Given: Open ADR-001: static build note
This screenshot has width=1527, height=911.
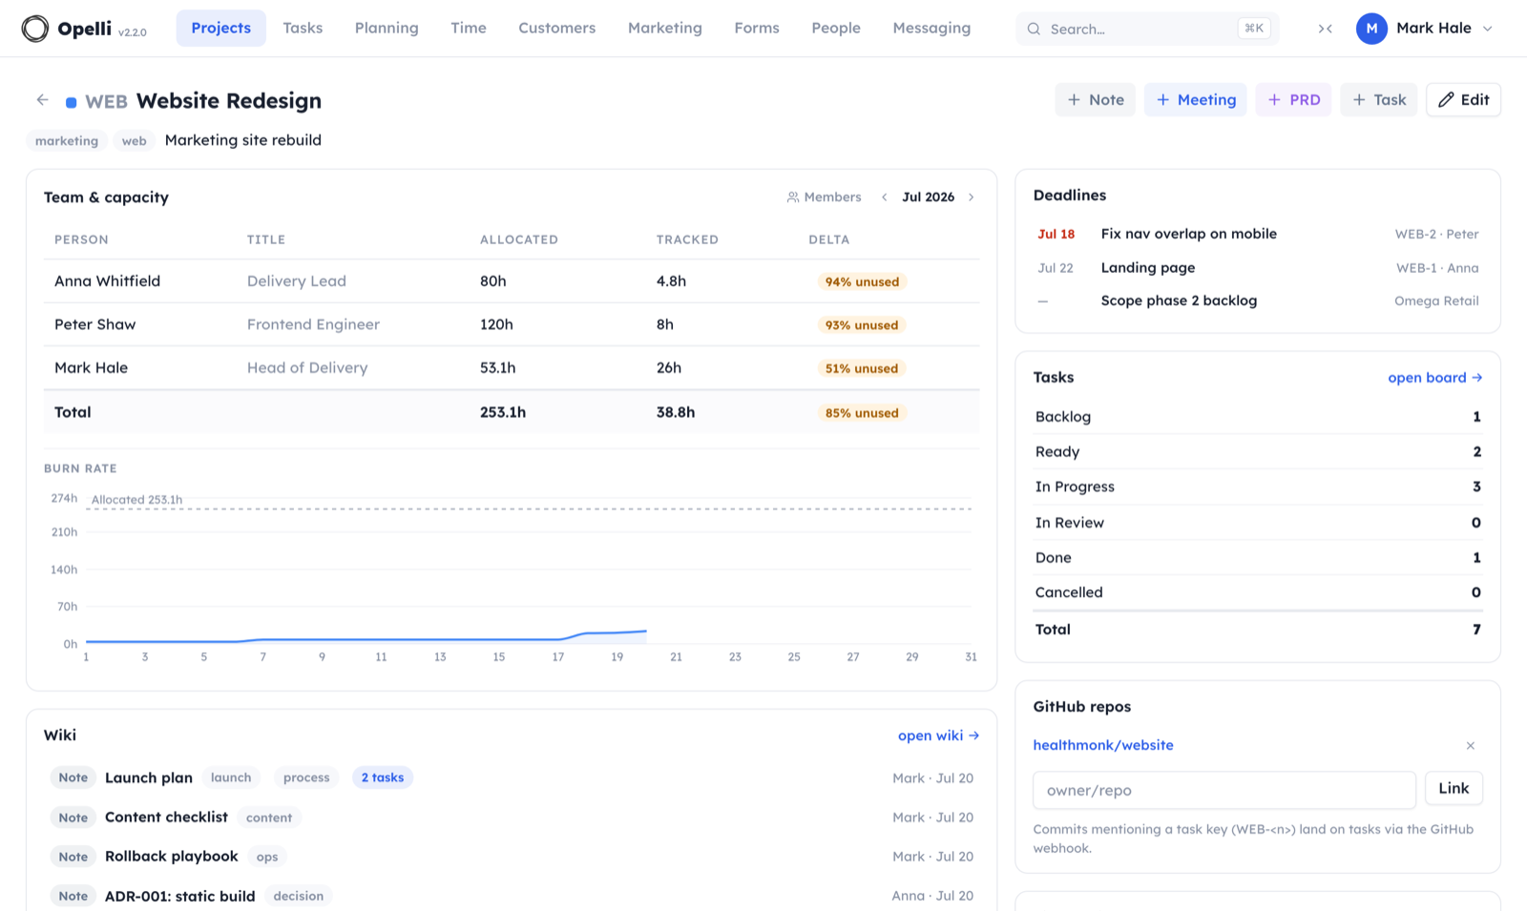Looking at the screenshot, I should click(x=180, y=897).
